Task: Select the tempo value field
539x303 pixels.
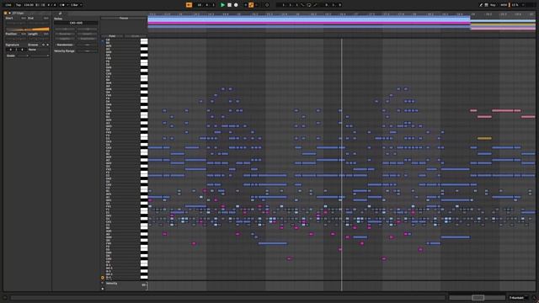Action: pyautogui.click(x=29, y=5)
